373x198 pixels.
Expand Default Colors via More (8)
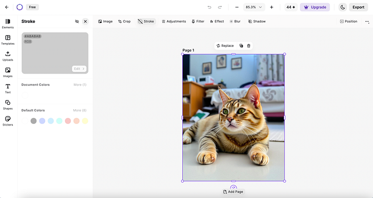point(80,110)
